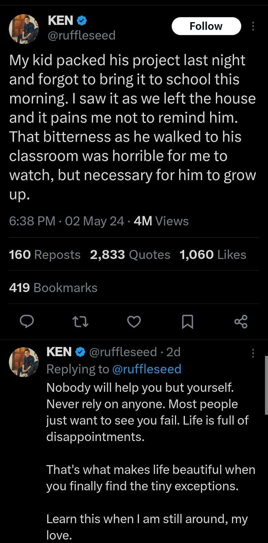This screenshot has width=268, height=543.
Task: Click the verified badge on the reply
Action: 79,352
